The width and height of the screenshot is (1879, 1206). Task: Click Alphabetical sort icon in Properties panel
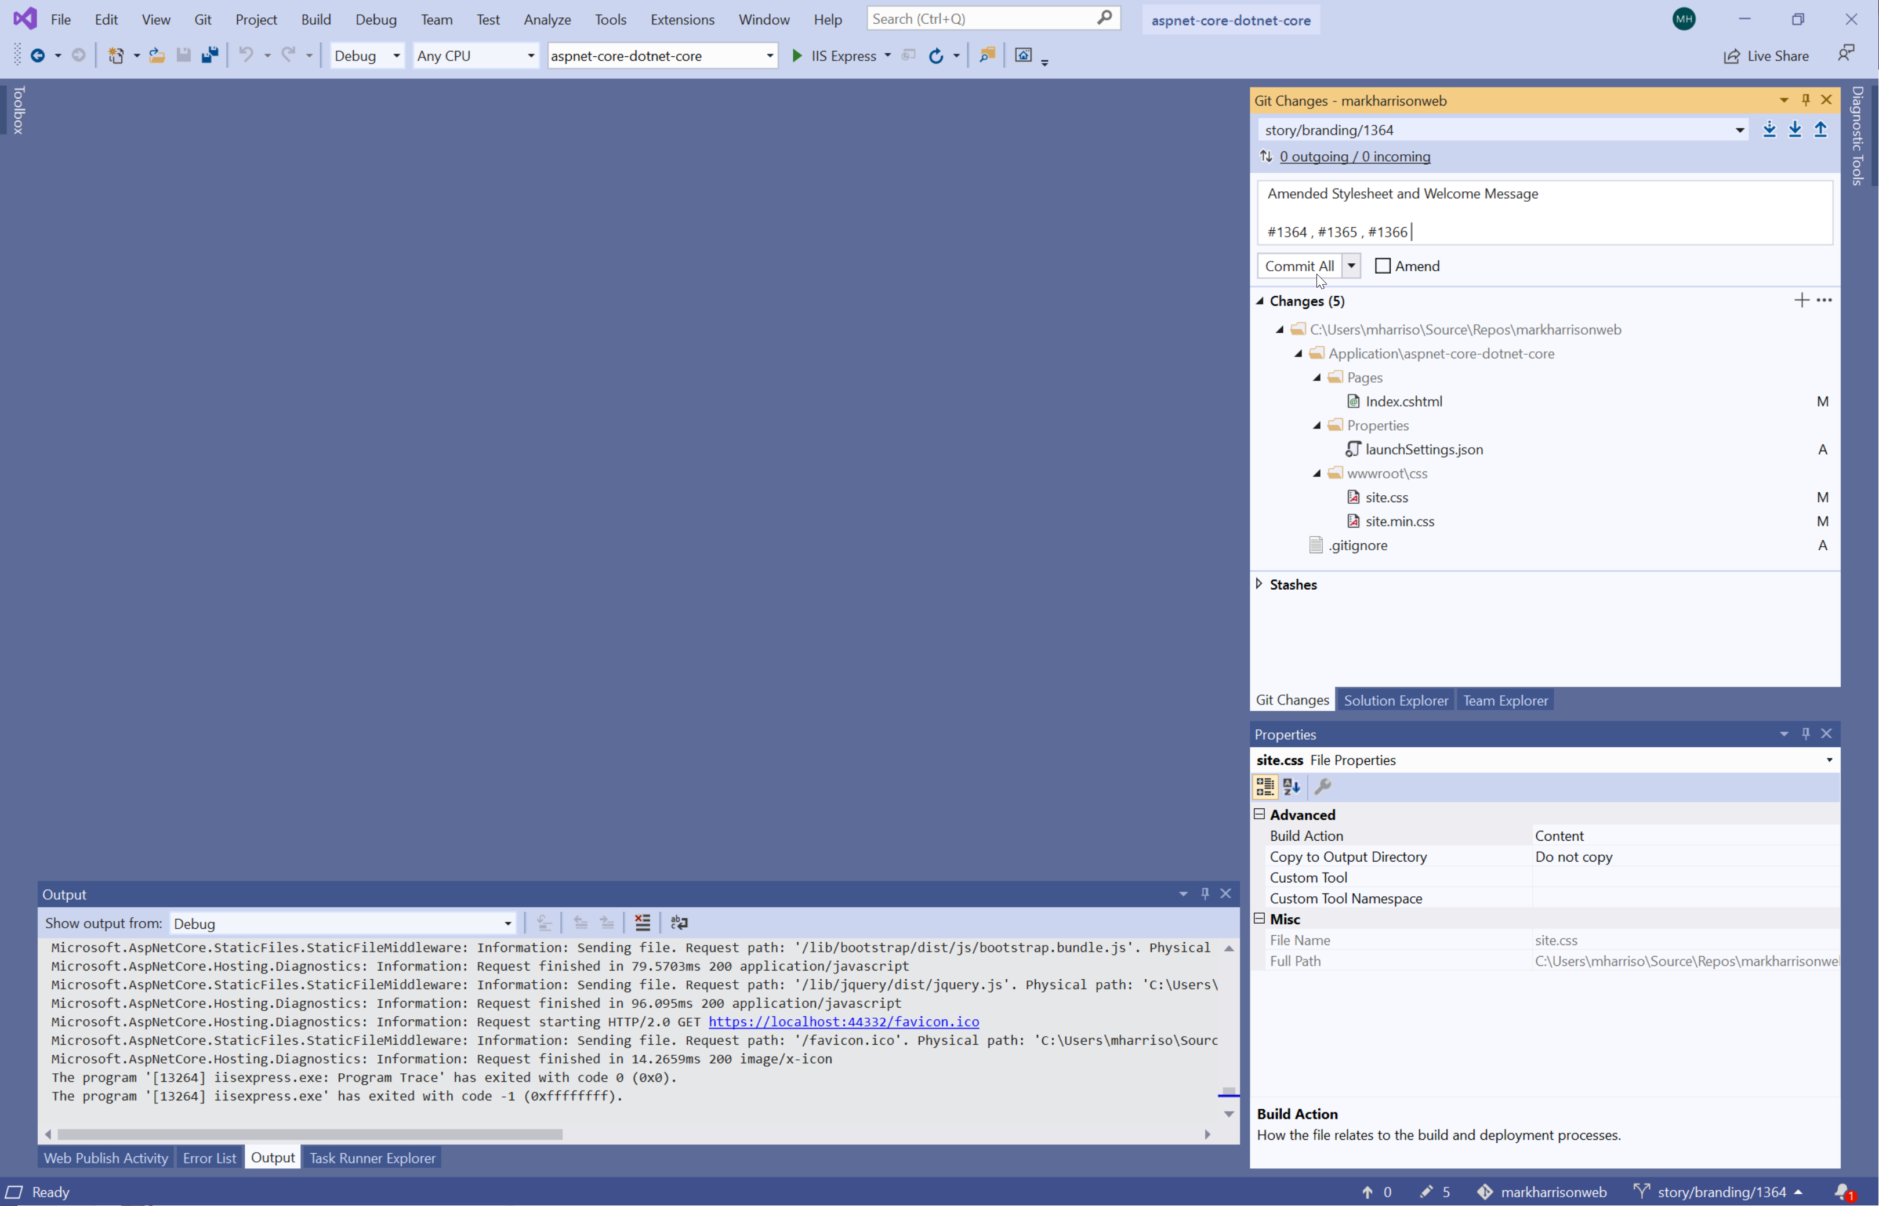1292,787
